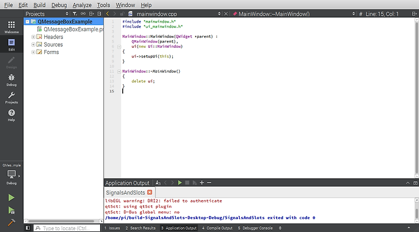
Task: Switch to Application Output pane button
Action: pos(179,228)
